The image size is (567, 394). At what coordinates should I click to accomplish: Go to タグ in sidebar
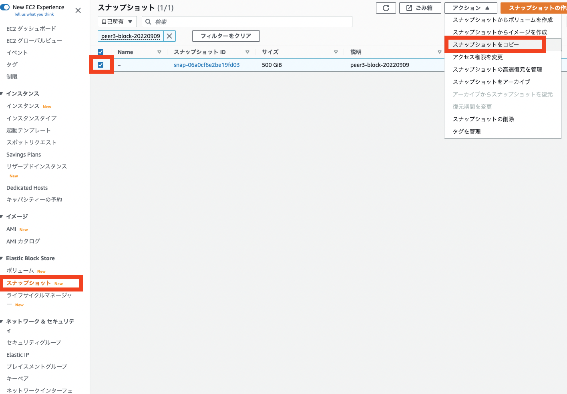12,64
